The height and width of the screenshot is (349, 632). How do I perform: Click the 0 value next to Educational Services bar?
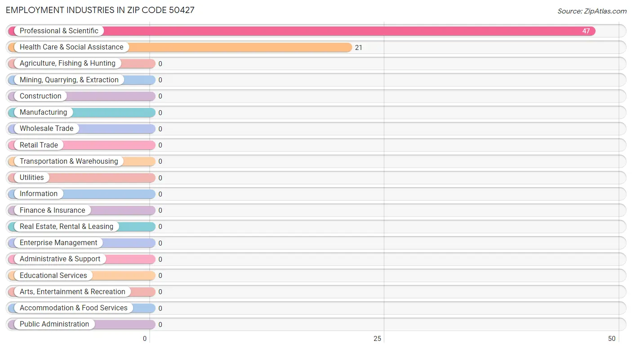point(160,276)
